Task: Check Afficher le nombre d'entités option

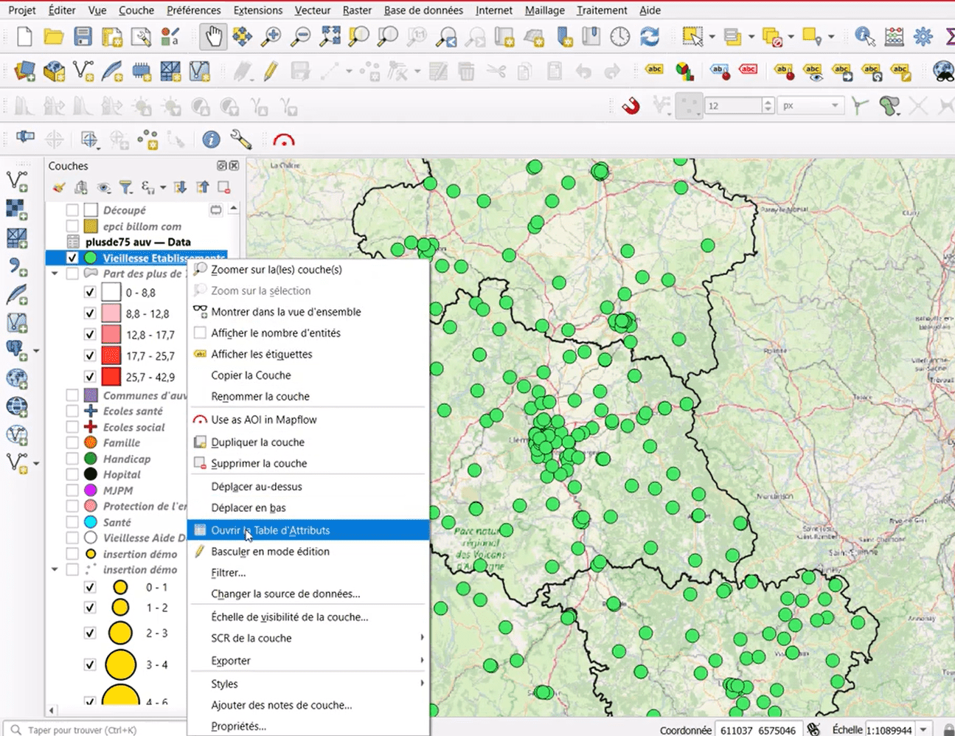Action: 200,333
